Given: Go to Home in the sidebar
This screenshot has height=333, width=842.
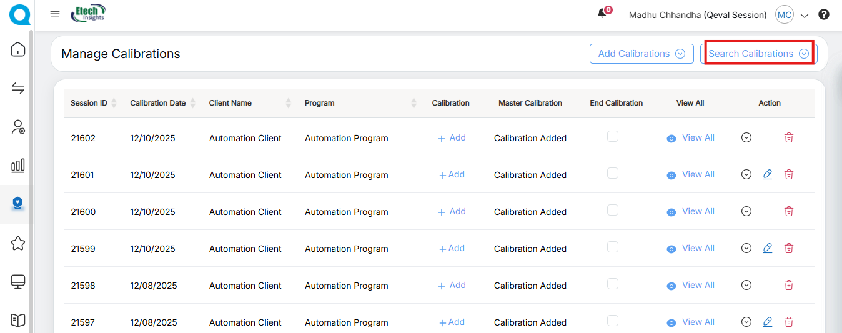Looking at the screenshot, I should 18,49.
